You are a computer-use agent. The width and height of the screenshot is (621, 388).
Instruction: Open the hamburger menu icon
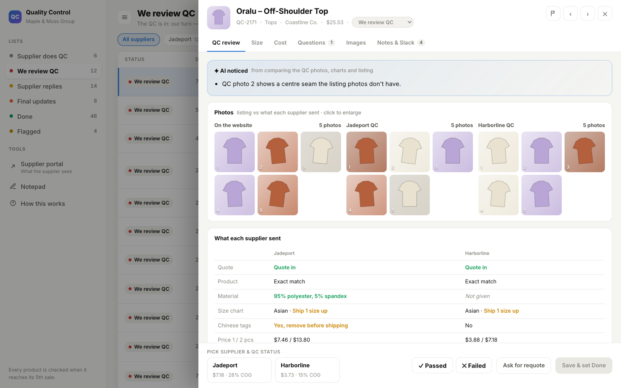pos(125,17)
